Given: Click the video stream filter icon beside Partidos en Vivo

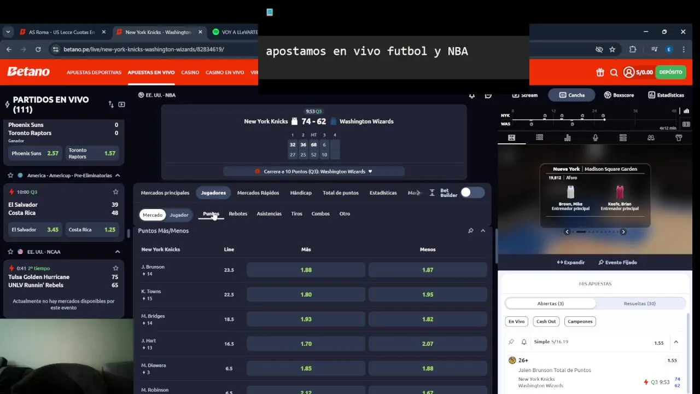Looking at the screenshot, I should click(x=121, y=105).
